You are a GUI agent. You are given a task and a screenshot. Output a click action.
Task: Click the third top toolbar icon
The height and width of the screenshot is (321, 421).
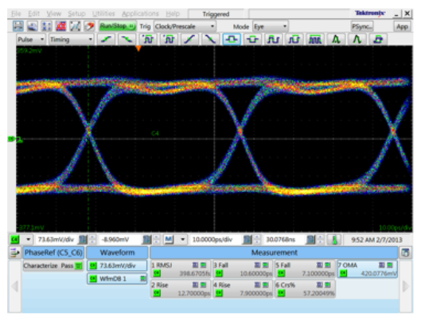pos(46,26)
